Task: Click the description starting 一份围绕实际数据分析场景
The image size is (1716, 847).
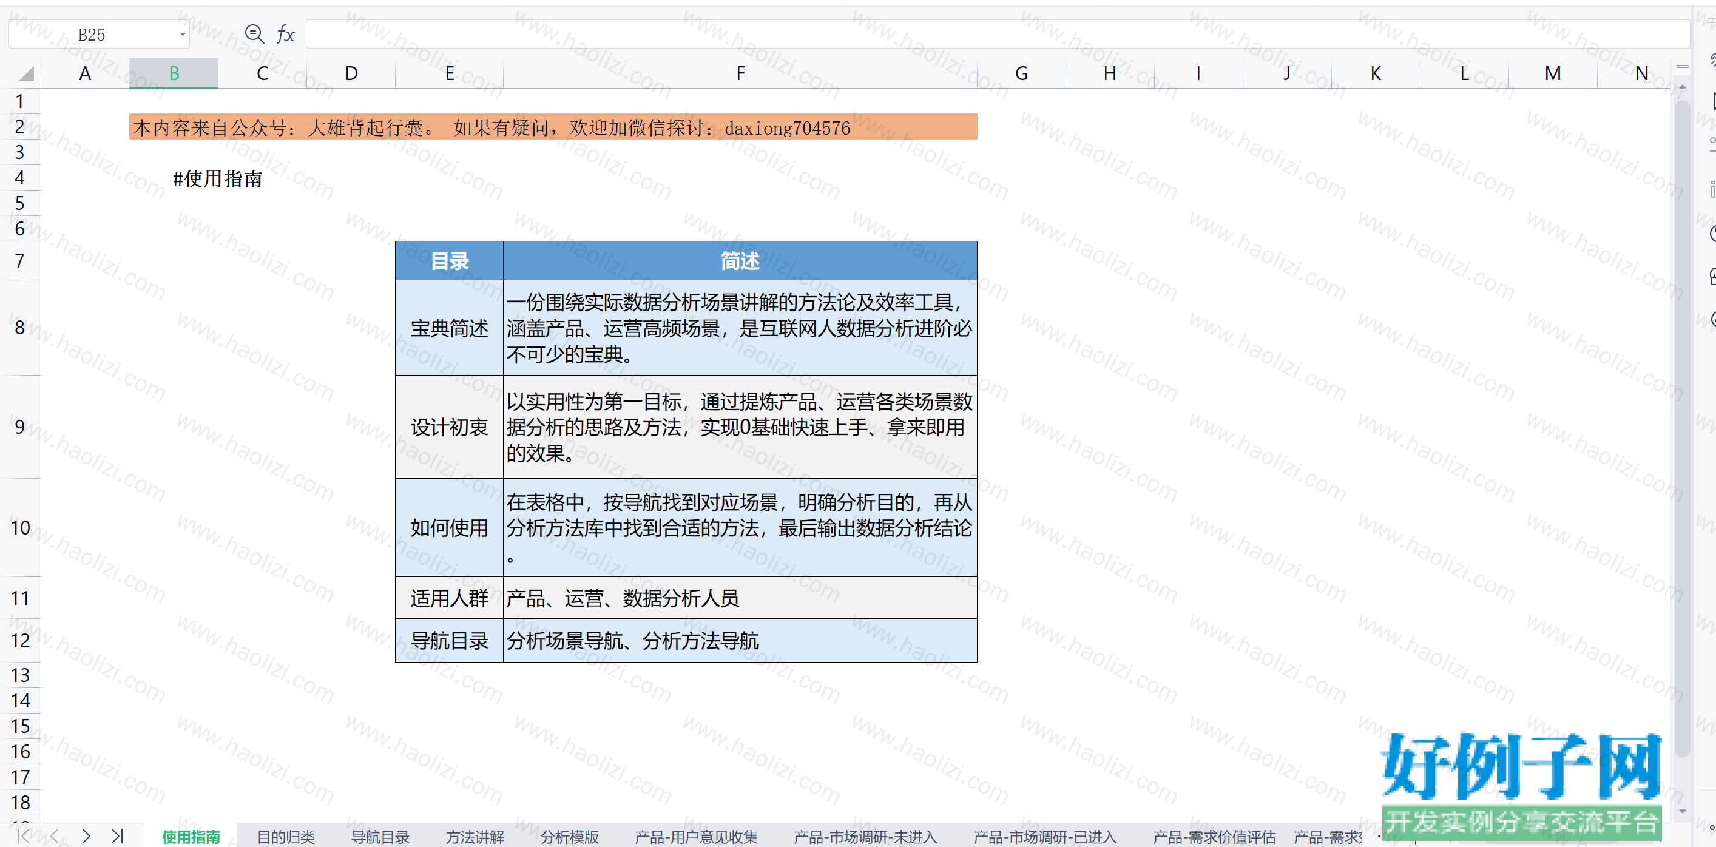Action: [740, 328]
